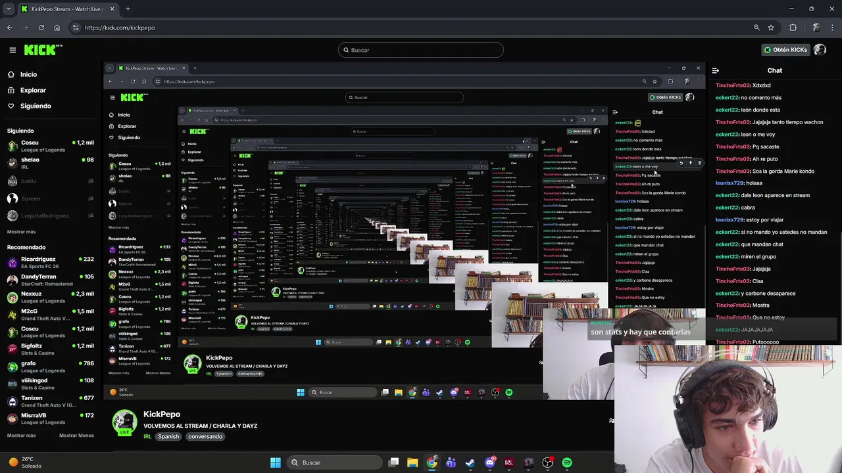Open Microsoft Teams from the taskbar
This screenshot has width=842, height=473.
[x=451, y=462]
